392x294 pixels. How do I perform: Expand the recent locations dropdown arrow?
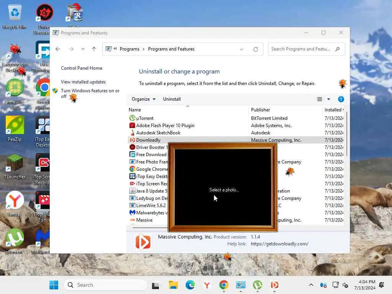coord(83,49)
